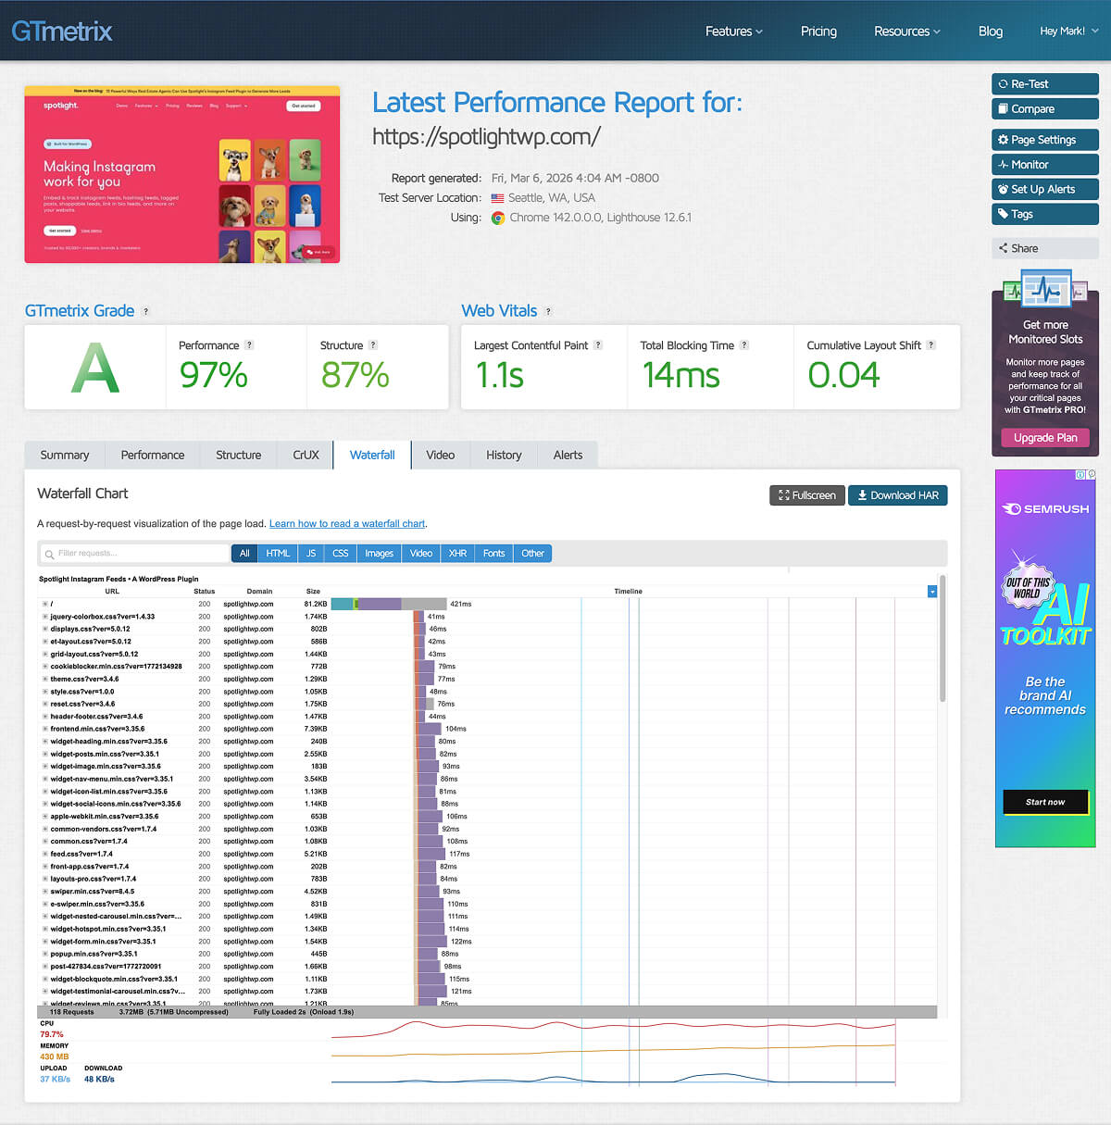Expand the frontend.min.css request row
1111x1125 pixels.
tap(45, 729)
